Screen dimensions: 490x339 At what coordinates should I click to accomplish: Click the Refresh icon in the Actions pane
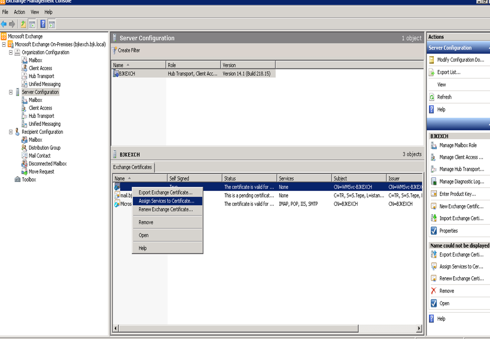coord(432,97)
